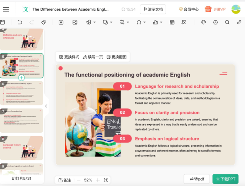Open the hamburger main menu

[x=6, y=9]
